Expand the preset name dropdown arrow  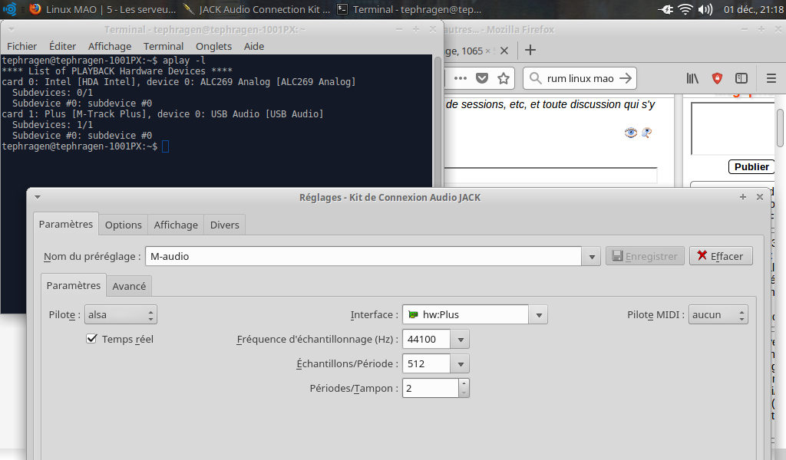click(x=592, y=256)
